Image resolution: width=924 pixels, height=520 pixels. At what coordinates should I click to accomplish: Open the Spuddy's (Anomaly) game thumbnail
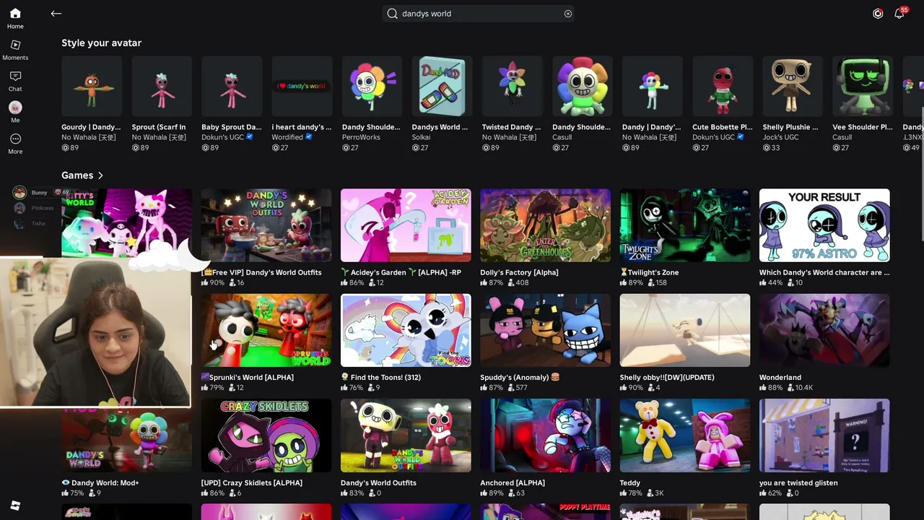point(545,330)
